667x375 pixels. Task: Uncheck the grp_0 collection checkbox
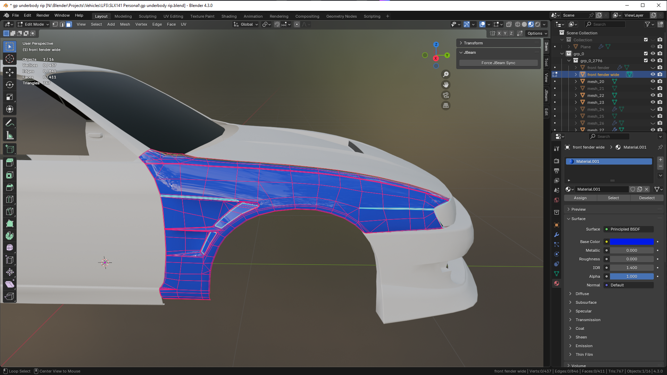[x=646, y=53]
